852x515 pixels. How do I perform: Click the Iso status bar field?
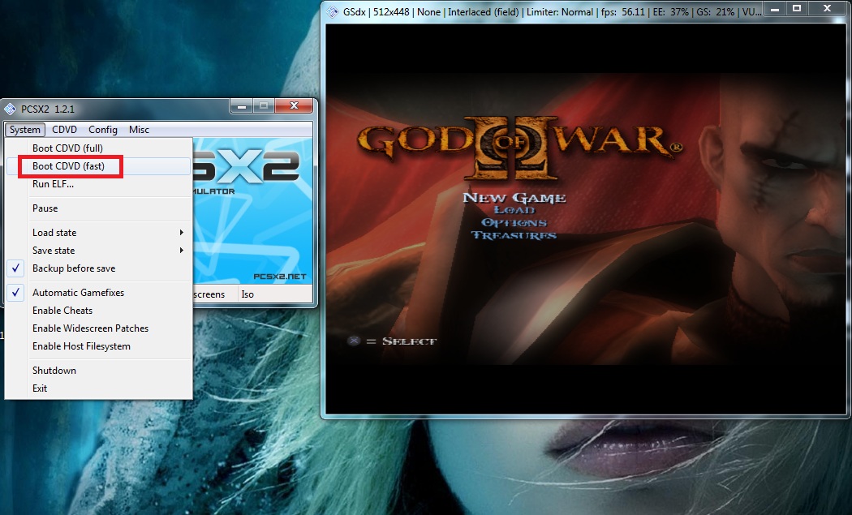pyautogui.click(x=247, y=294)
